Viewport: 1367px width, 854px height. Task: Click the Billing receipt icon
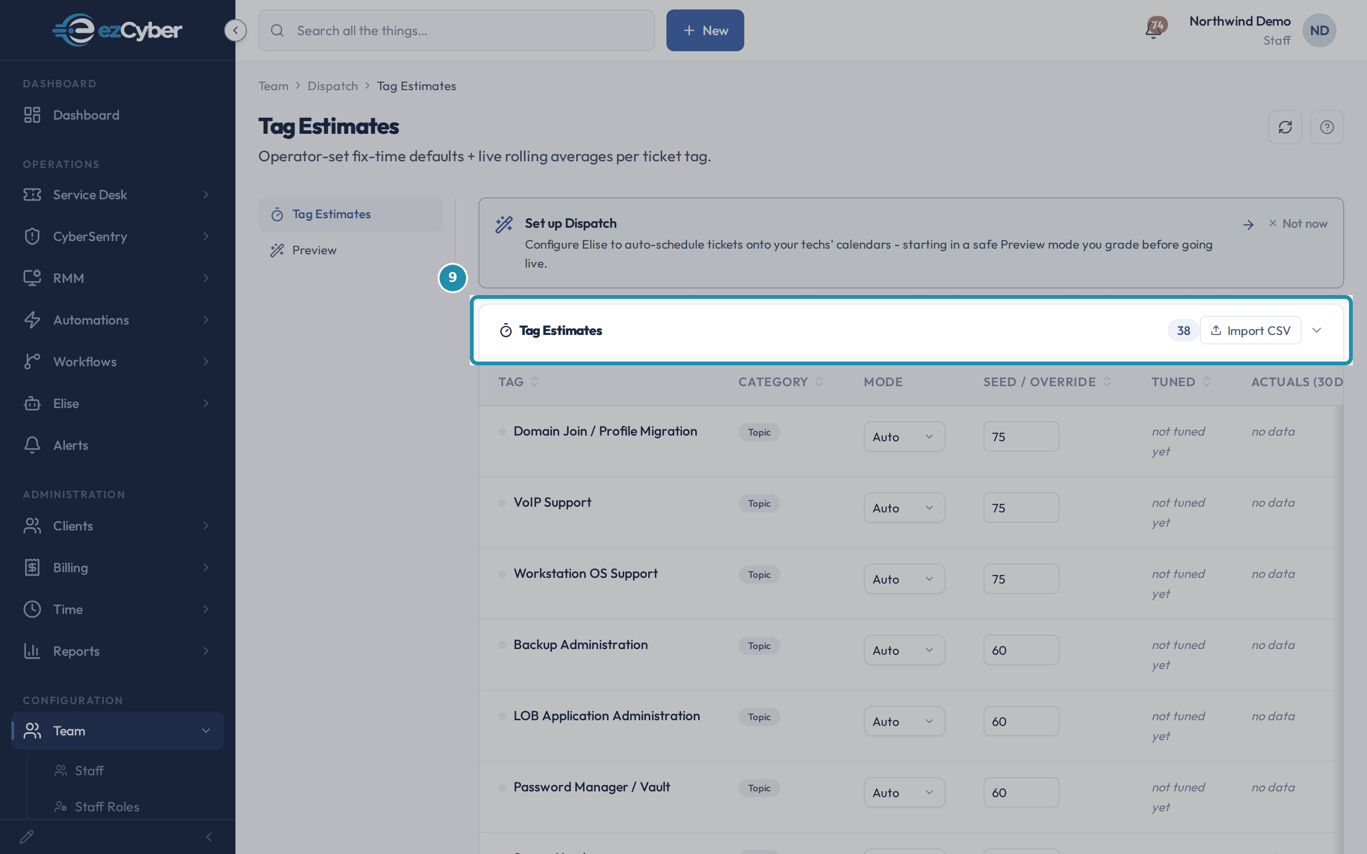click(32, 567)
